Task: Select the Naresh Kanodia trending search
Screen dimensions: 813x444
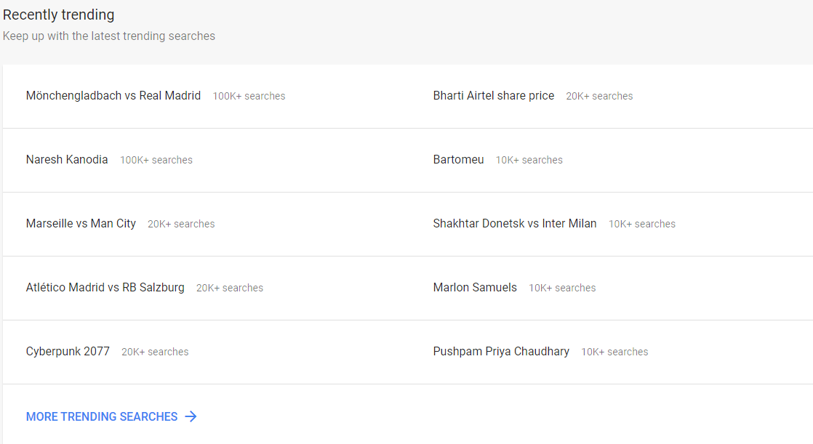Action: tap(67, 160)
